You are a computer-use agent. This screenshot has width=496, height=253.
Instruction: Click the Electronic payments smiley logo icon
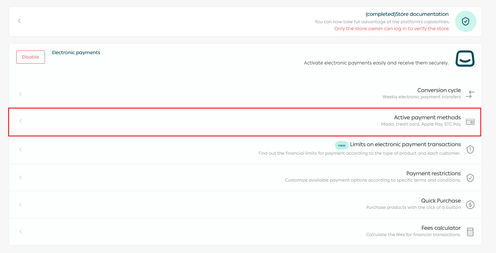[465, 59]
